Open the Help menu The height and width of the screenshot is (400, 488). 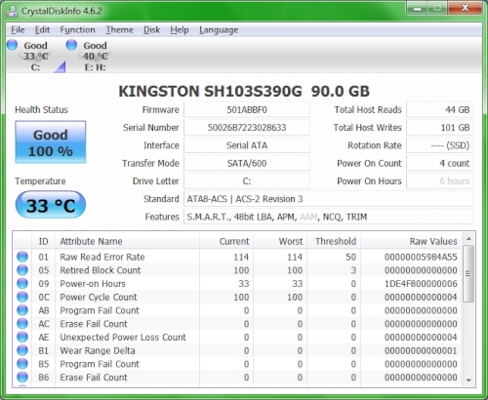coord(180,30)
